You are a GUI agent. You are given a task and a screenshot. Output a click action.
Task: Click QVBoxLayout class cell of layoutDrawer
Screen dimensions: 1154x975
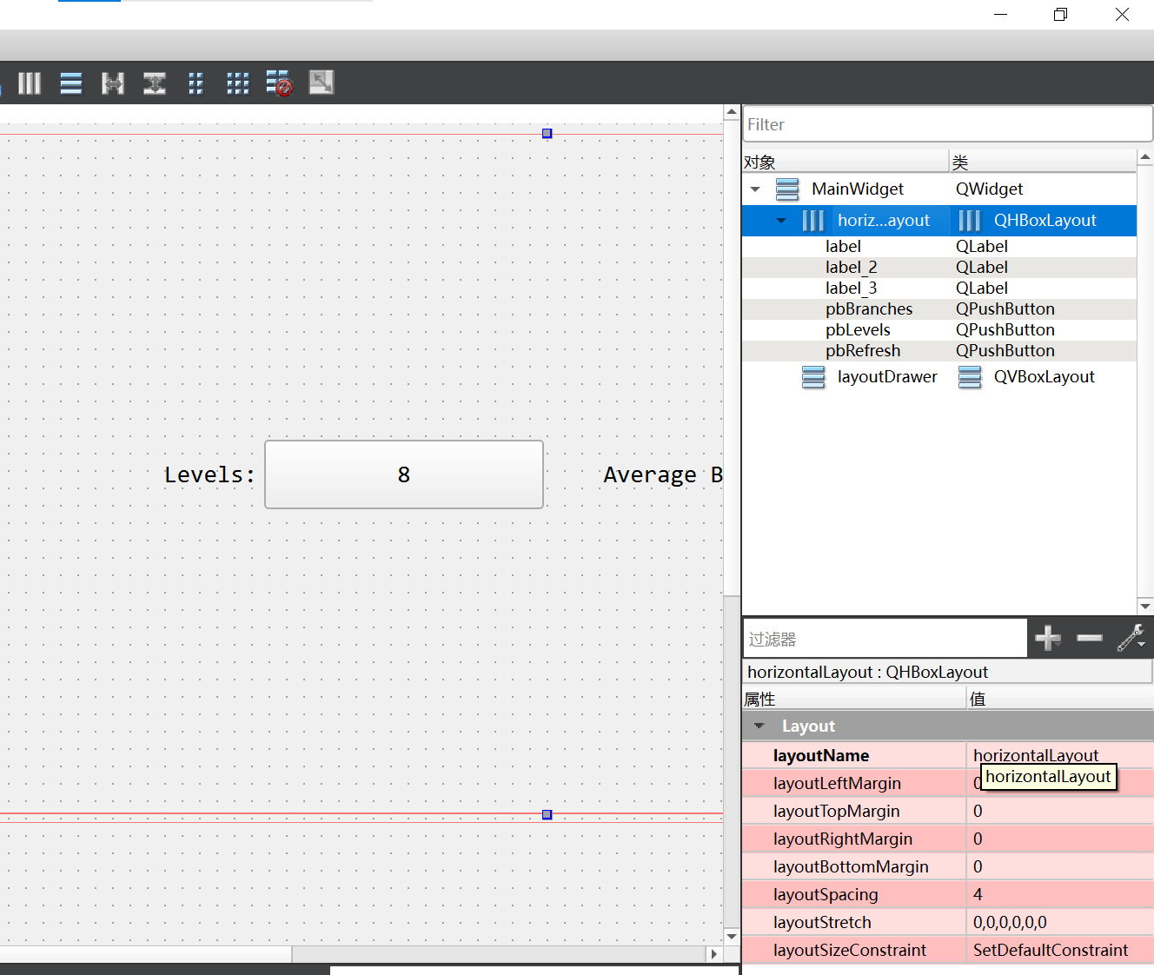[1044, 377]
